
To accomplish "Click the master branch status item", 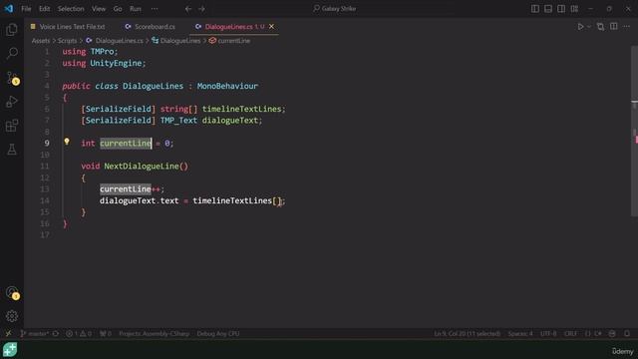I will tap(35, 333).
